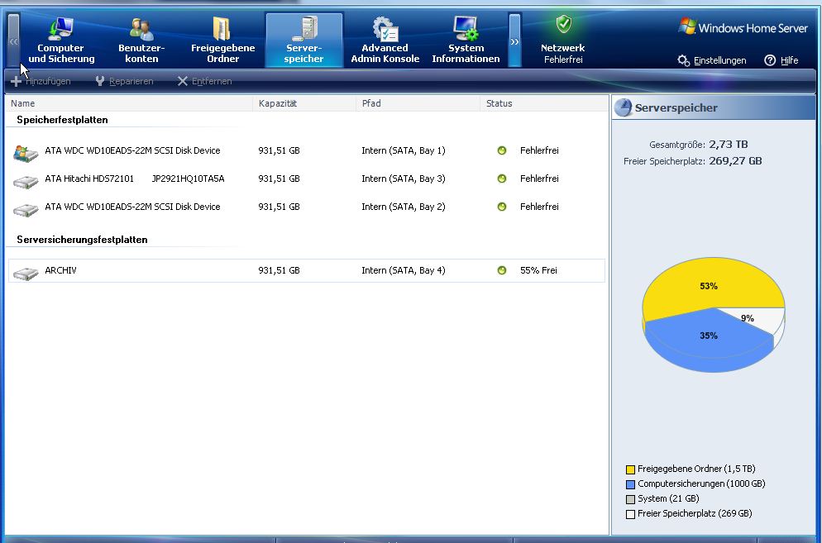The width and height of the screenshot is (822, 543).
Task: Open the Freigegebene Ordner tab
Action: (222, 40)
